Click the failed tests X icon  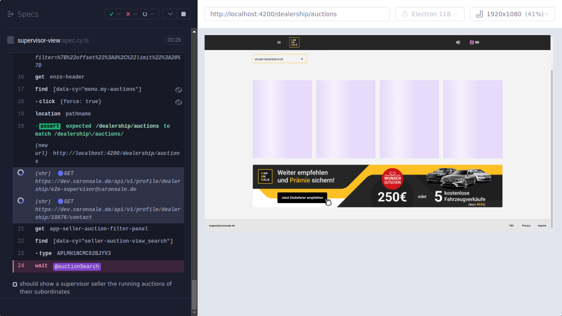pos(129,14)
